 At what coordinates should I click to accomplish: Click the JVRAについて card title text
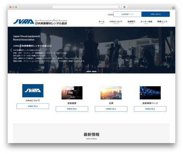33,100
